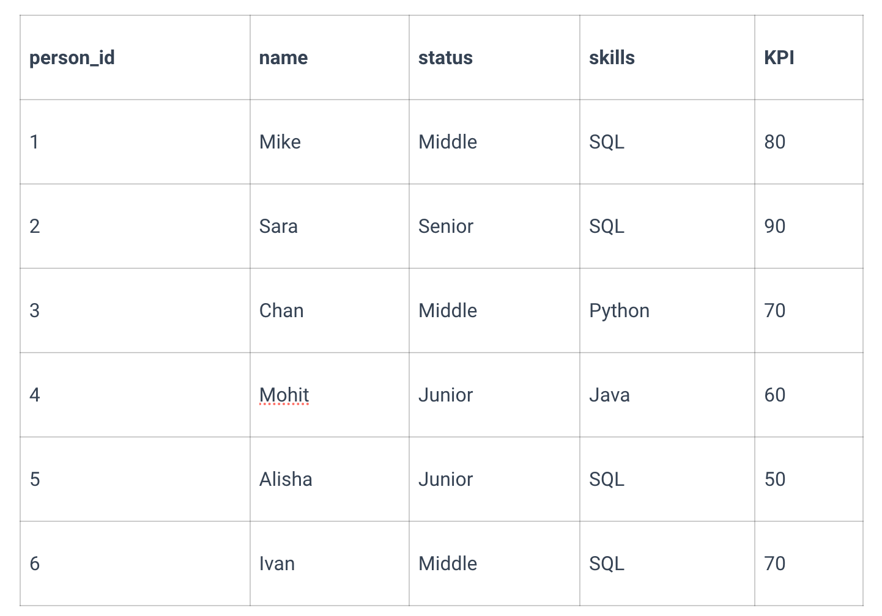This screenshot has width=882, height=616.
Task: Select the cell containing Mike
Action: (330, 142)
